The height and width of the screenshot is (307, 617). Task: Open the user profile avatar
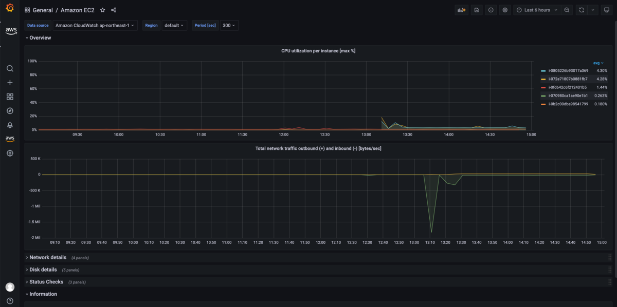coord(10,287)
